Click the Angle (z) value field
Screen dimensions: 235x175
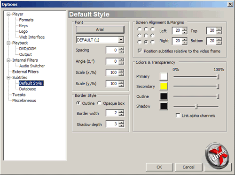point(112,61)
